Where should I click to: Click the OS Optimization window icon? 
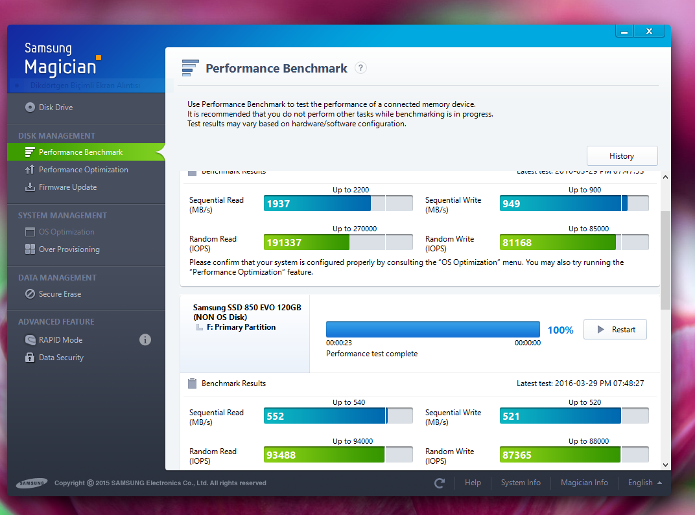tap(30, 232)
